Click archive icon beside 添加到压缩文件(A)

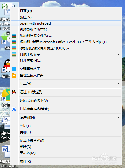click(x=14, y=36)
